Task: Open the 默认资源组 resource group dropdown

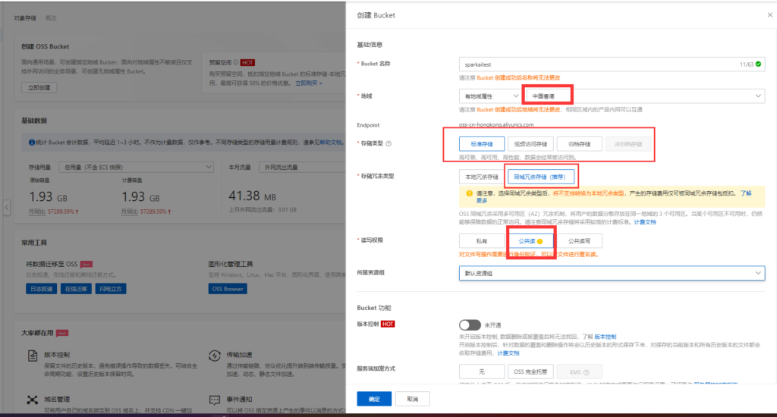Action: click(611, 273)
